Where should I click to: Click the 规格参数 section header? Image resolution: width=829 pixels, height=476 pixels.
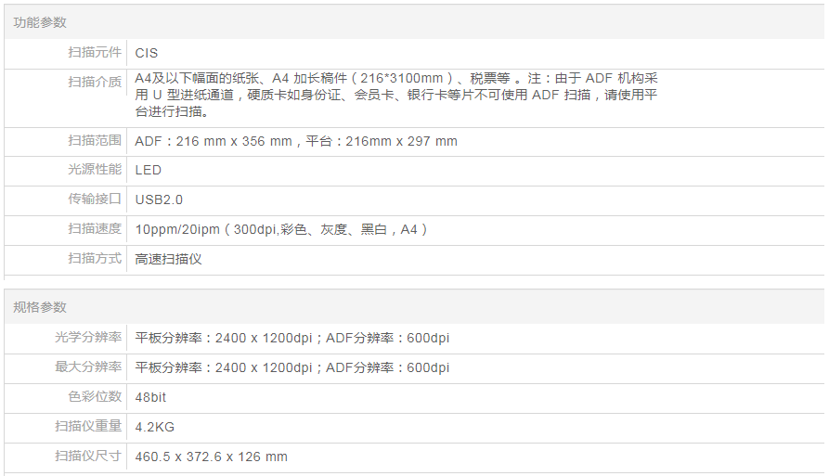(40, 307)
